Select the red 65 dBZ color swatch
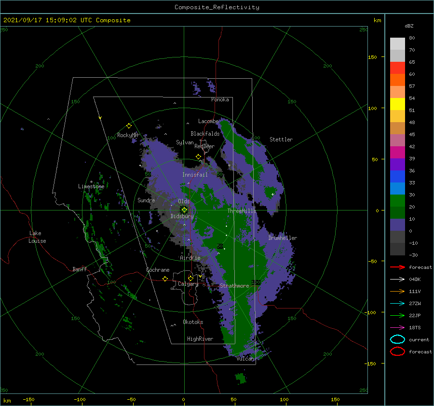The image size is (434, 406). (397, 68)
